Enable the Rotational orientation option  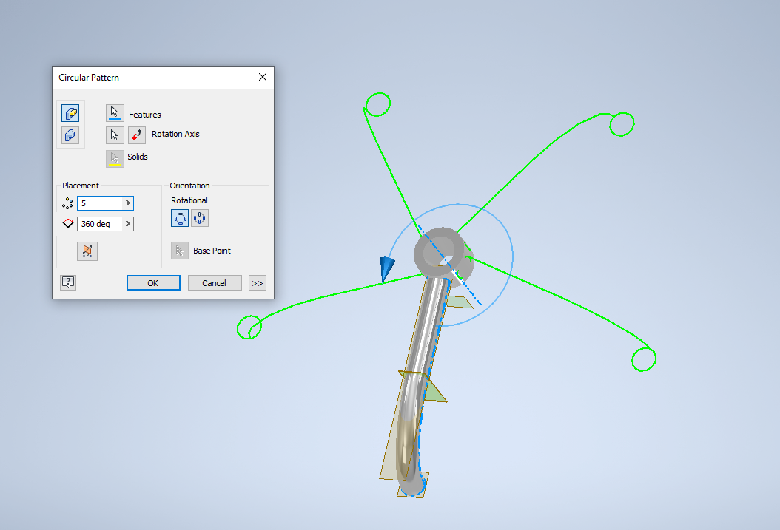point(180,218)
